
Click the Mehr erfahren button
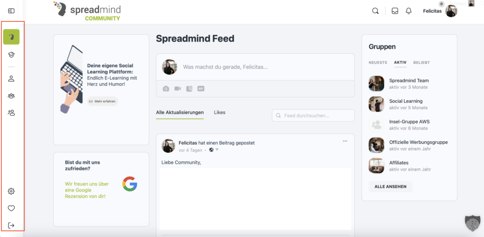click(103, 101)
